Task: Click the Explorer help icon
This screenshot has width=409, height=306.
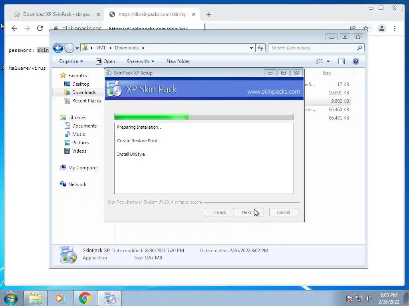Action: [x=356, y=61]
